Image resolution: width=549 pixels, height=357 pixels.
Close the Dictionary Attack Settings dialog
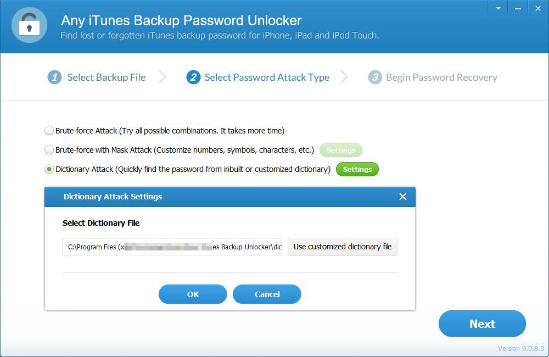[x=402, y=197]
